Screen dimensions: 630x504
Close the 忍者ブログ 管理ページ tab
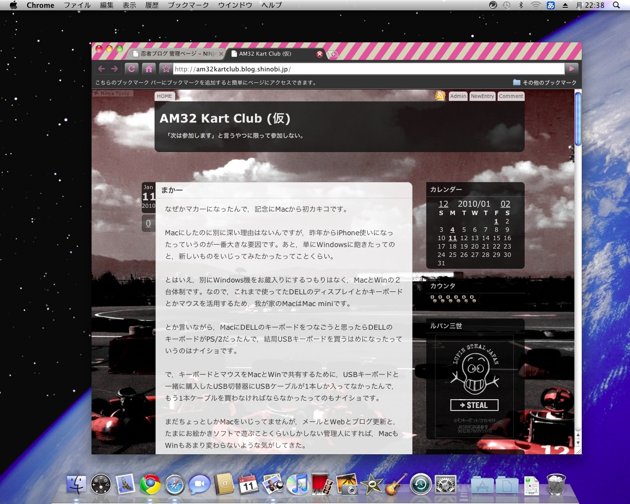point(221,54)
